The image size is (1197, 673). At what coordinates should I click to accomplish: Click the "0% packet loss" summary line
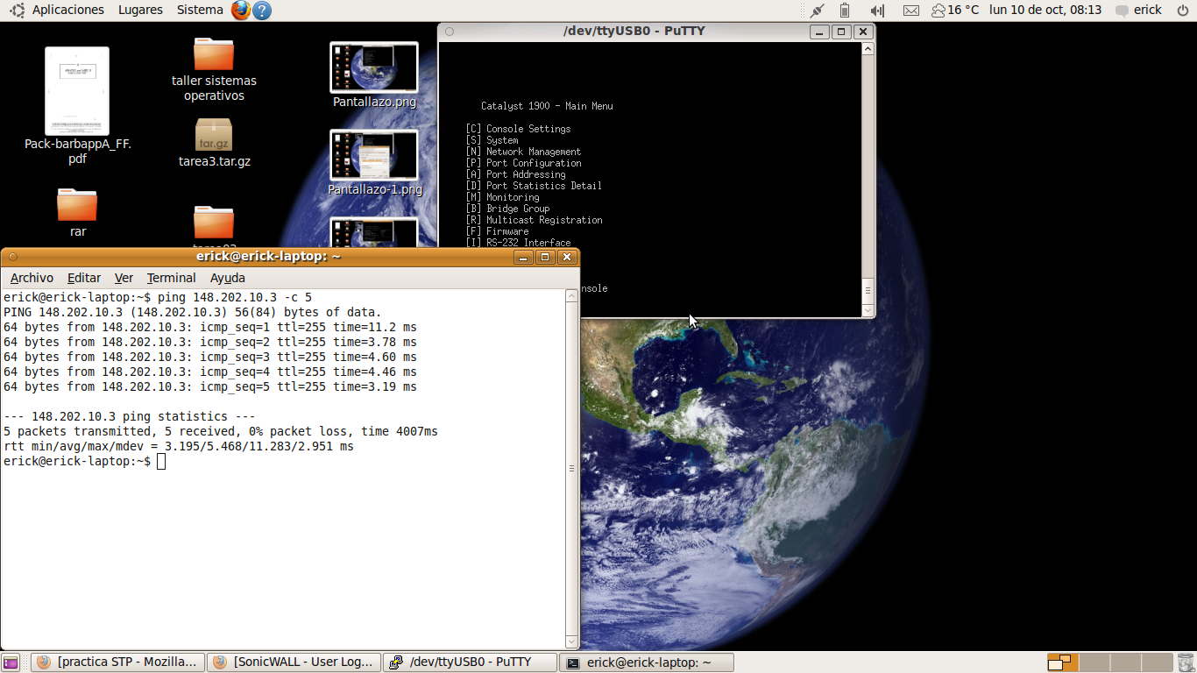[x=221, y=431]
